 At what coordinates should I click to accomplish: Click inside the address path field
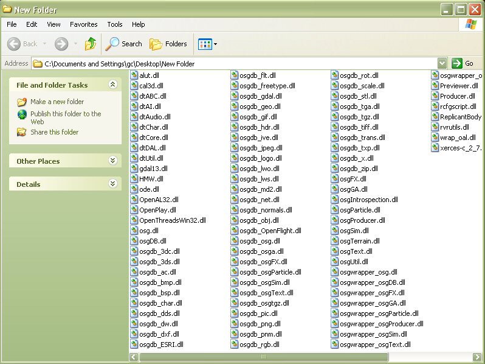click(237, 63)
